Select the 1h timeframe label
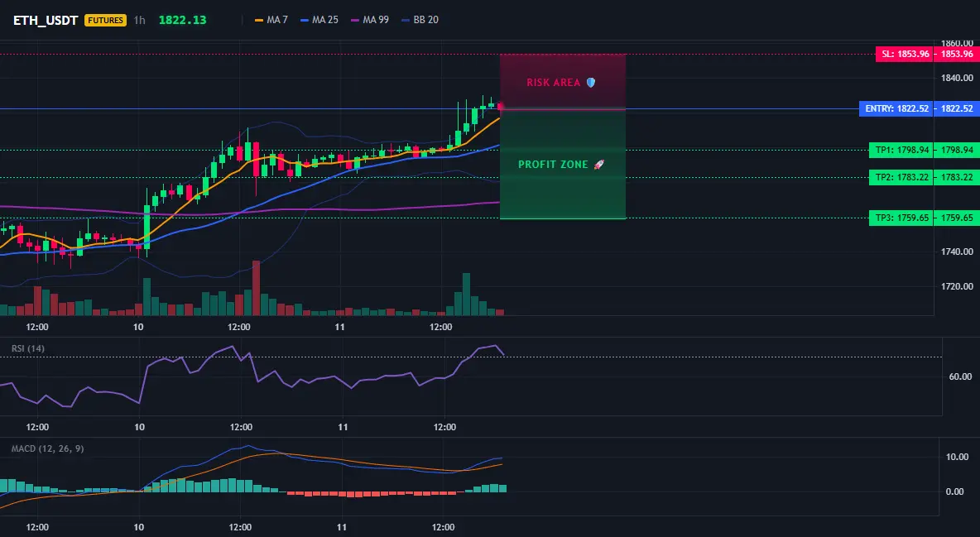The image size is (980, 537). click(139, 20)
